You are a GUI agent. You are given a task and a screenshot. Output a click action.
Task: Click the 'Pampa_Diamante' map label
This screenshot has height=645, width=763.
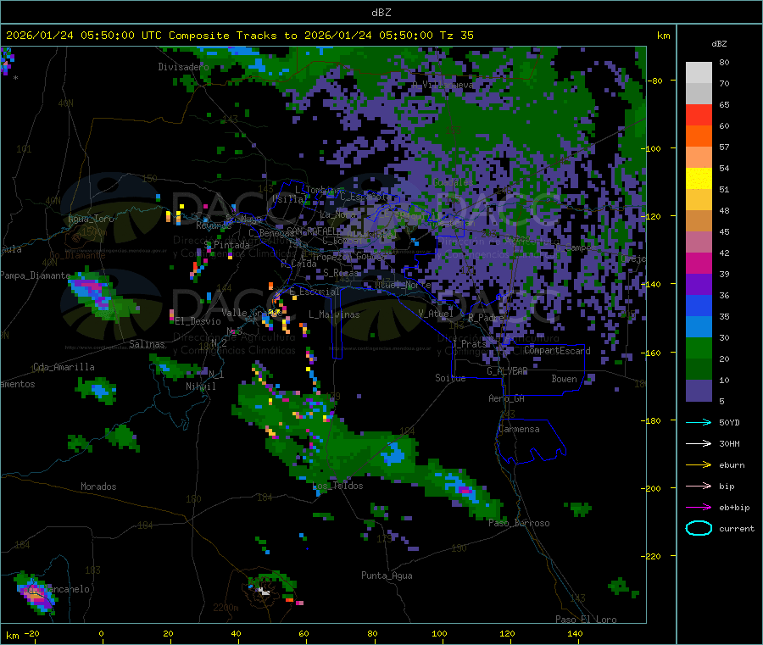35,275
